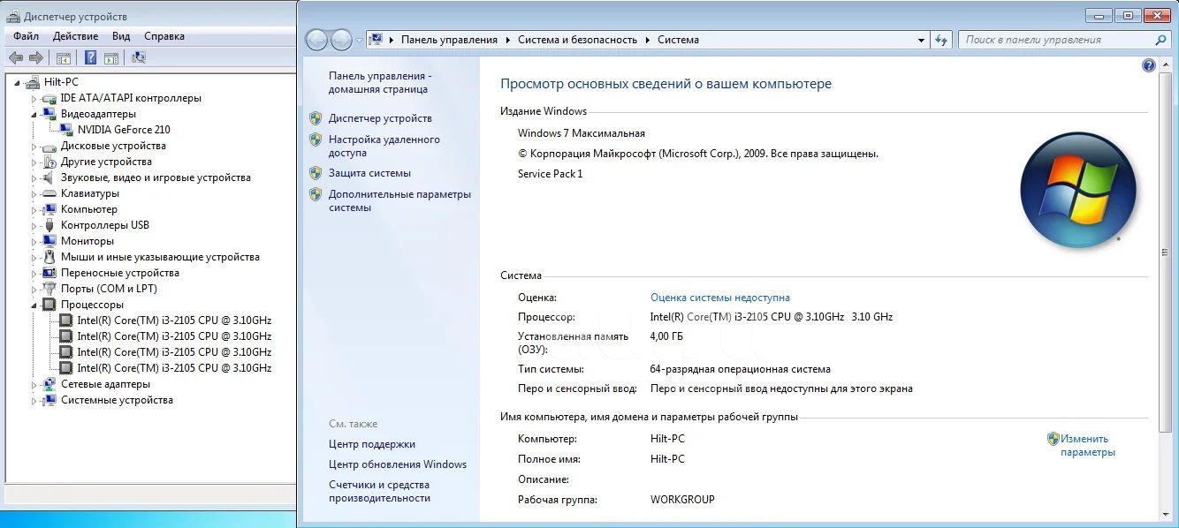Click the 4,00 ГБ memory value
1179x528 pixels.
coord(666,336)
